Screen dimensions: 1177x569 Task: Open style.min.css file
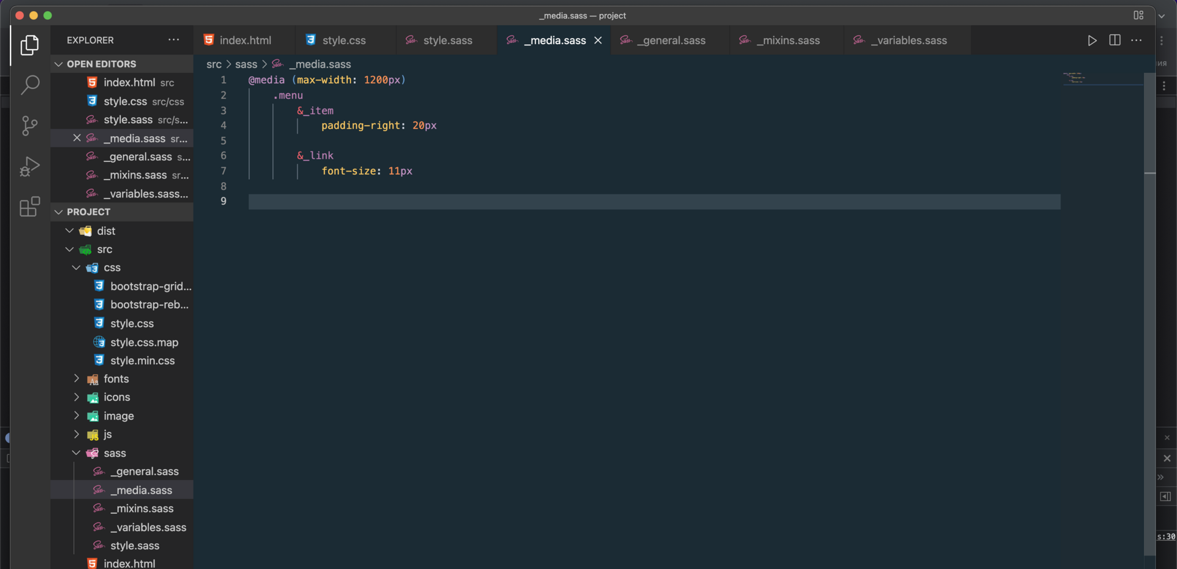click(x=121, y=361)
